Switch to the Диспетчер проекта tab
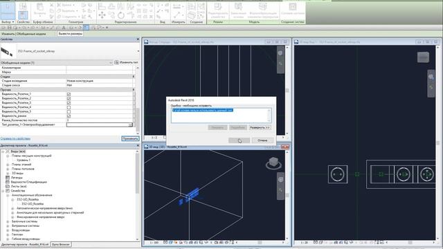 [25, 244]
